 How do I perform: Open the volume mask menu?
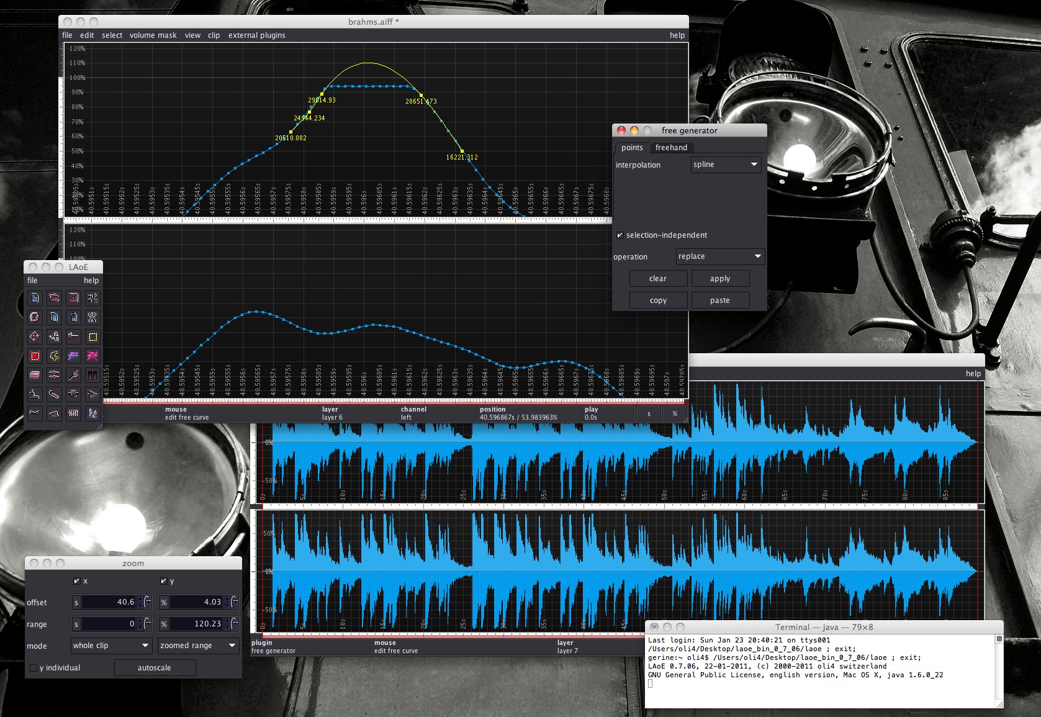pyautogui.click(x=153, y=35)
